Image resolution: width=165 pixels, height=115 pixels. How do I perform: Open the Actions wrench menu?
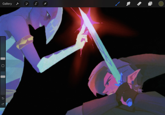pos(17,4)
